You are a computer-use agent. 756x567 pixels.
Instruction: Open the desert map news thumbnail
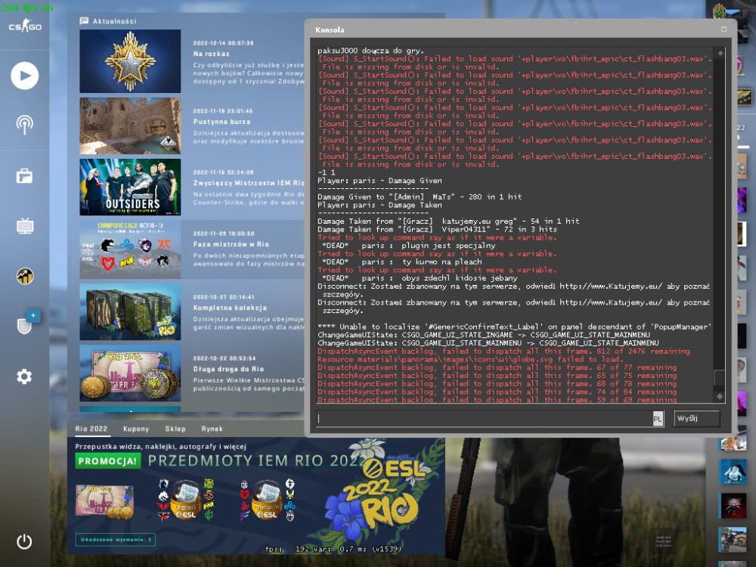tap(130, 125)
